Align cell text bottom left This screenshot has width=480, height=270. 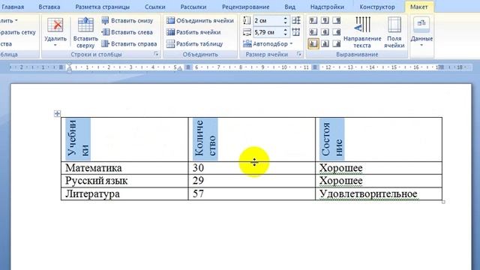(313, 43)
